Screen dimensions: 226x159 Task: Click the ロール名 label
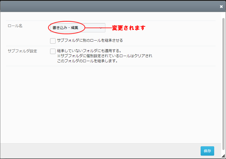click(15, 26)
